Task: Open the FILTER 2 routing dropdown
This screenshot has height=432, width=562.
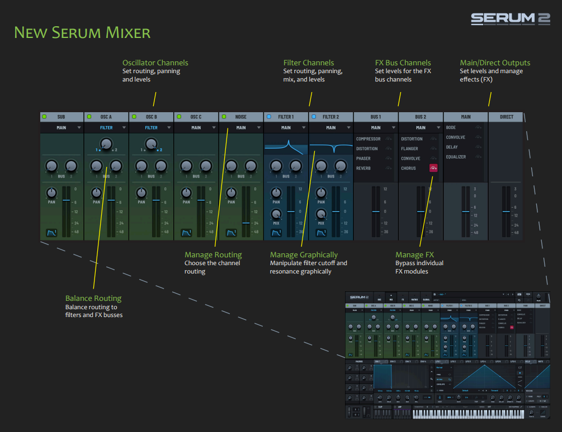Action: (x=331, y=128)
